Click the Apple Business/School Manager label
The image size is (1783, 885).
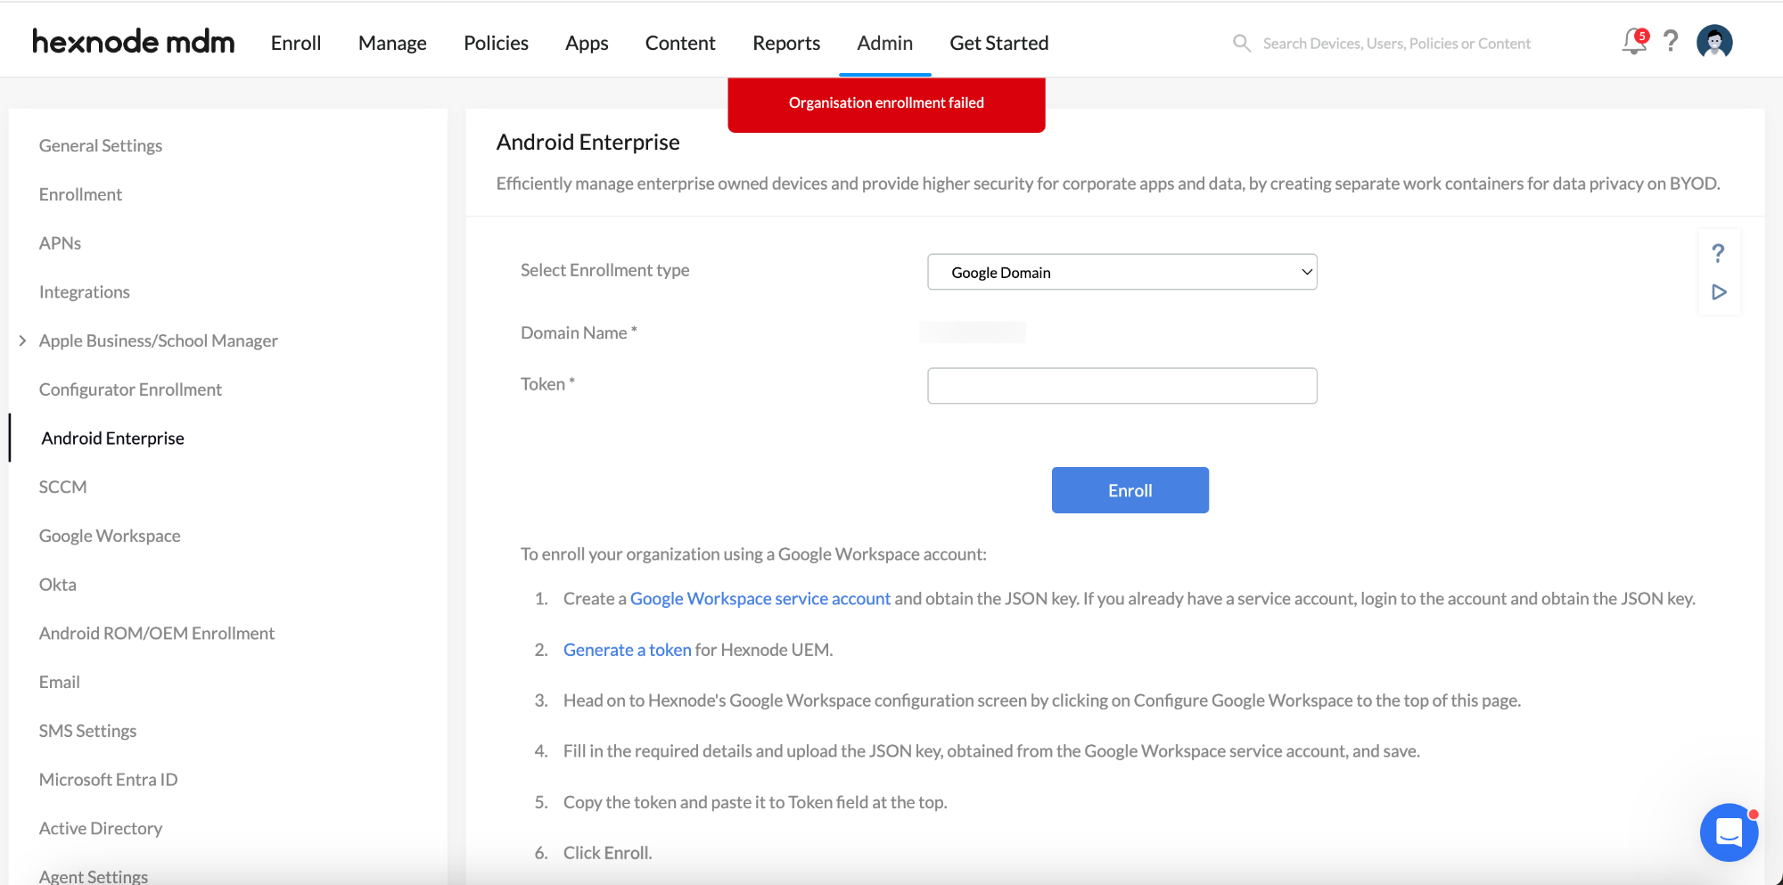click(x=159, y=340)
